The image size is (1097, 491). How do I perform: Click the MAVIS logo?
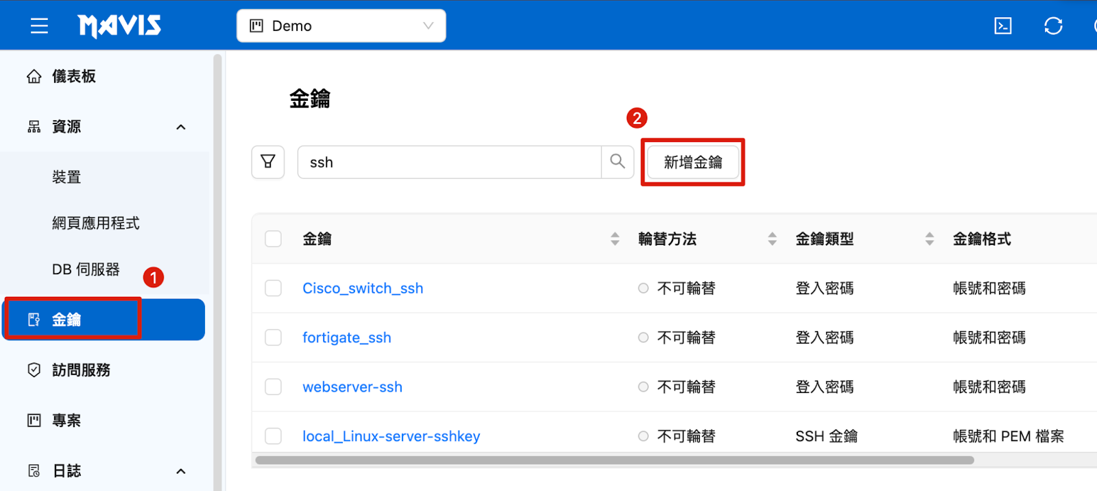click(x=119, y=26)
